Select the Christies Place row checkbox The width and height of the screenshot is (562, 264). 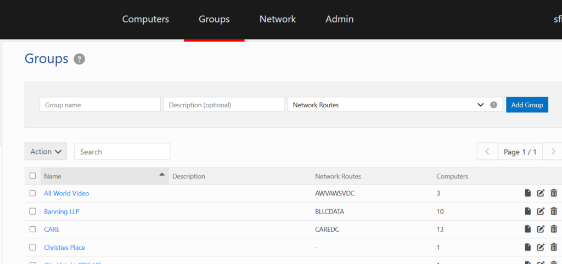pyautogui.click(x=33, y=248)
